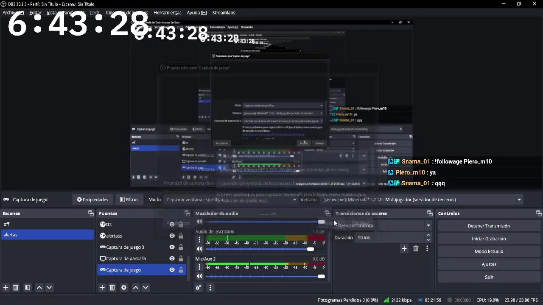
Task: Open the Perfil menu
Action: click(x=95, y=13)
